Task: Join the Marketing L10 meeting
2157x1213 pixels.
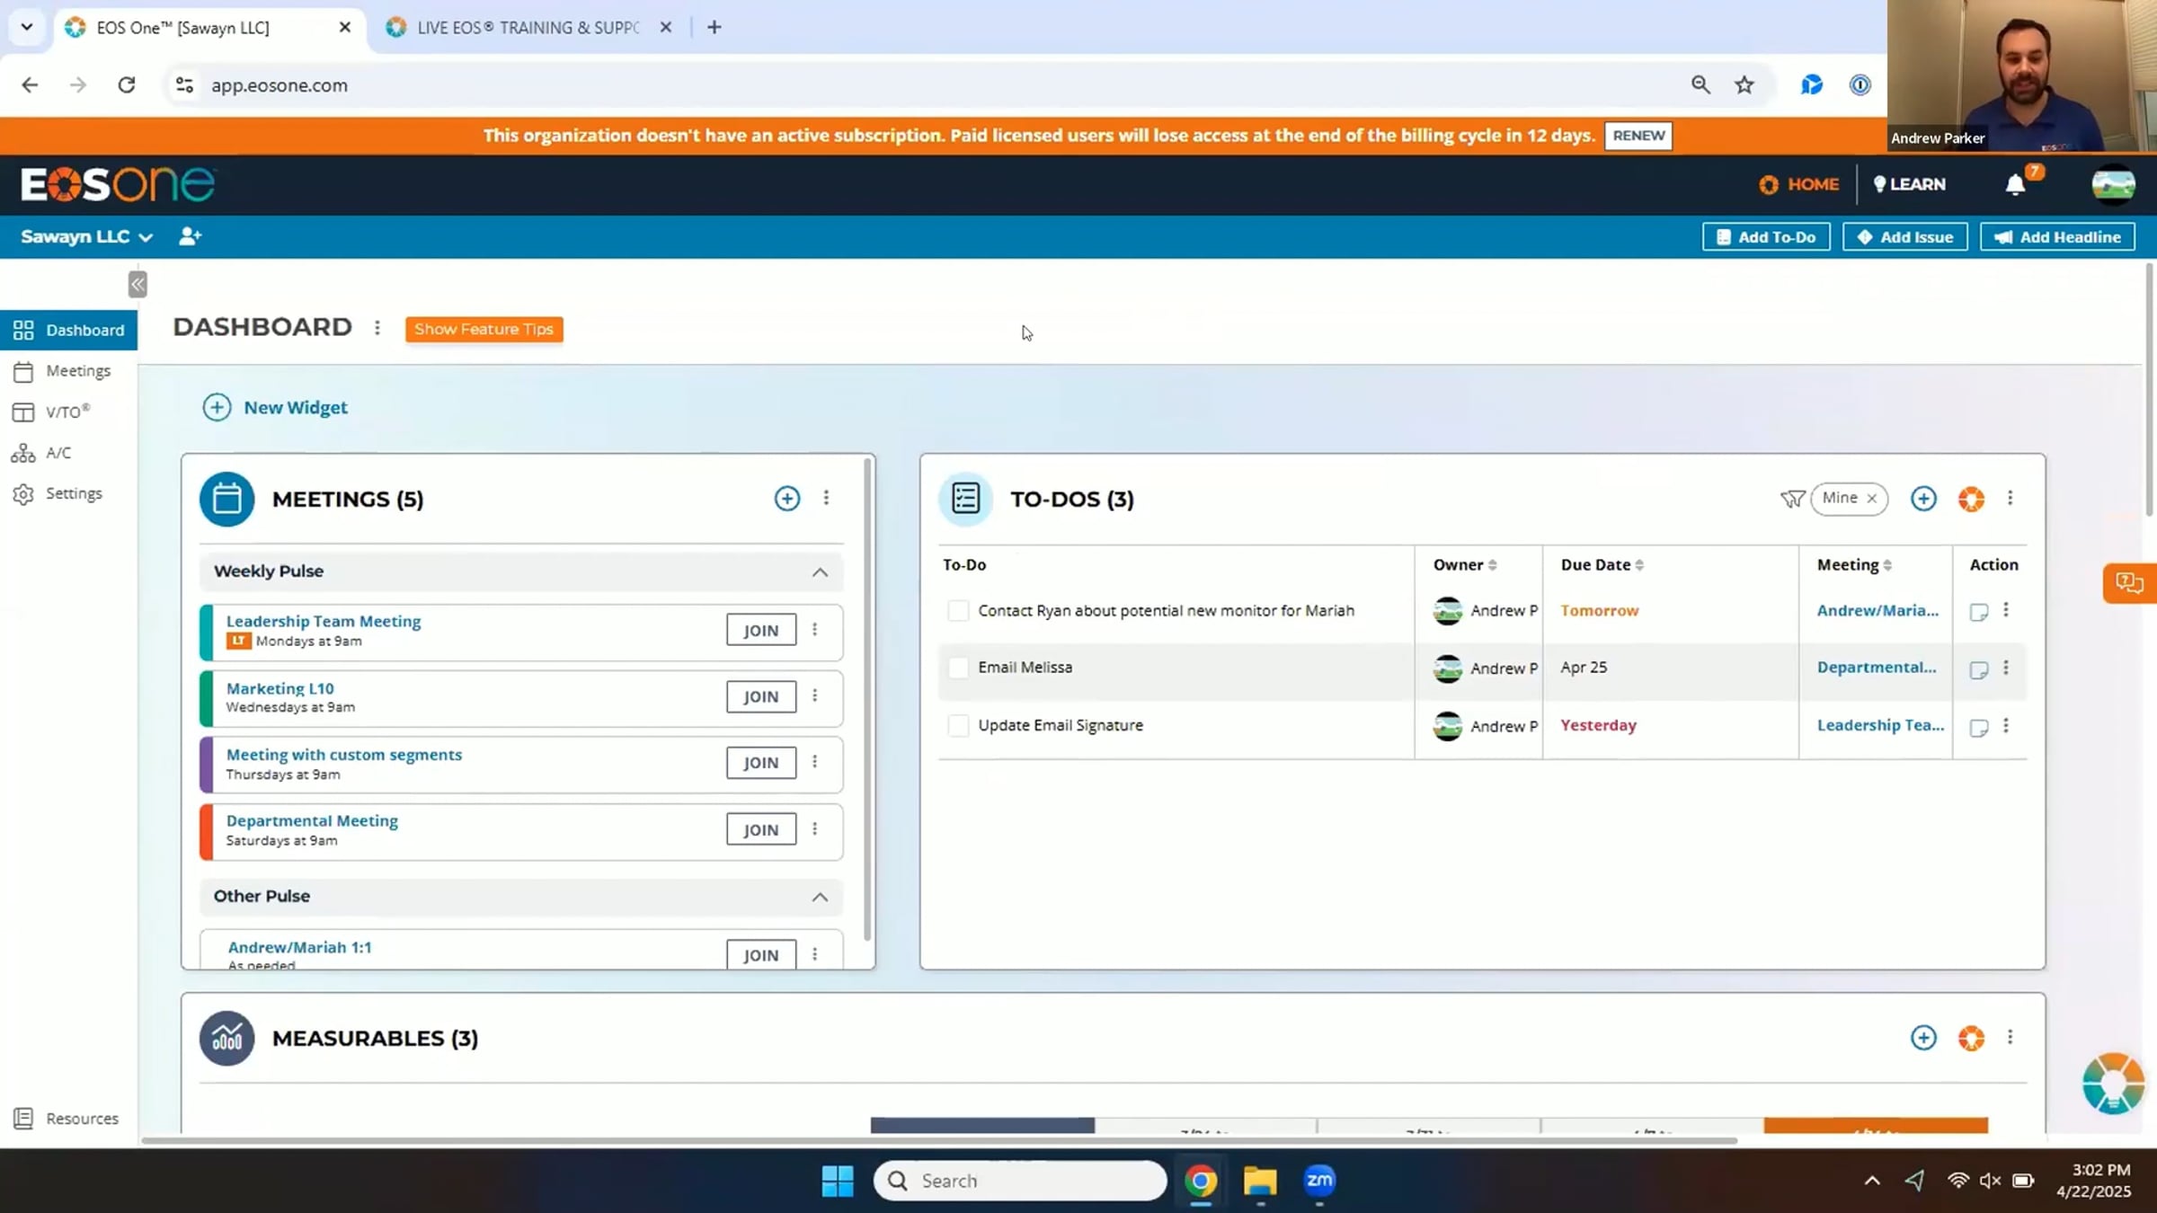Action: coord(760,696)
